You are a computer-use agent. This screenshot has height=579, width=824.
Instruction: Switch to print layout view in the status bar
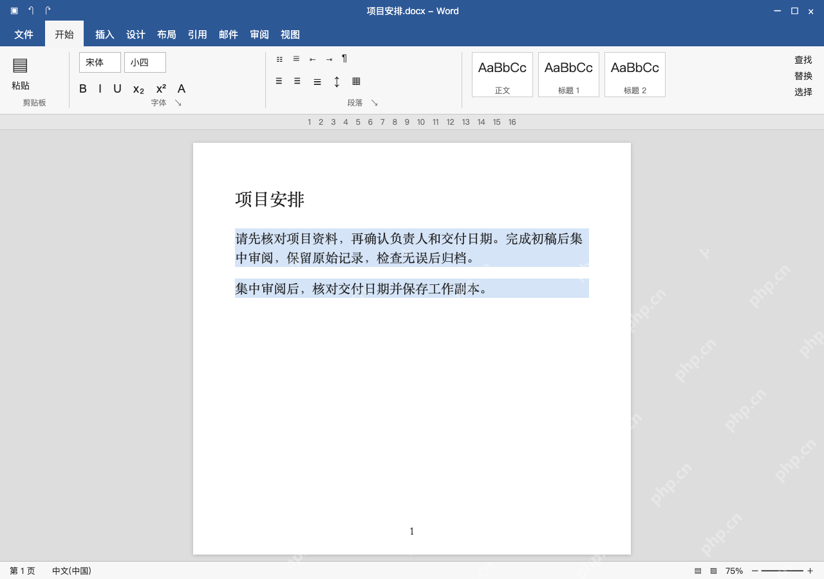click(x=698, y=571)
